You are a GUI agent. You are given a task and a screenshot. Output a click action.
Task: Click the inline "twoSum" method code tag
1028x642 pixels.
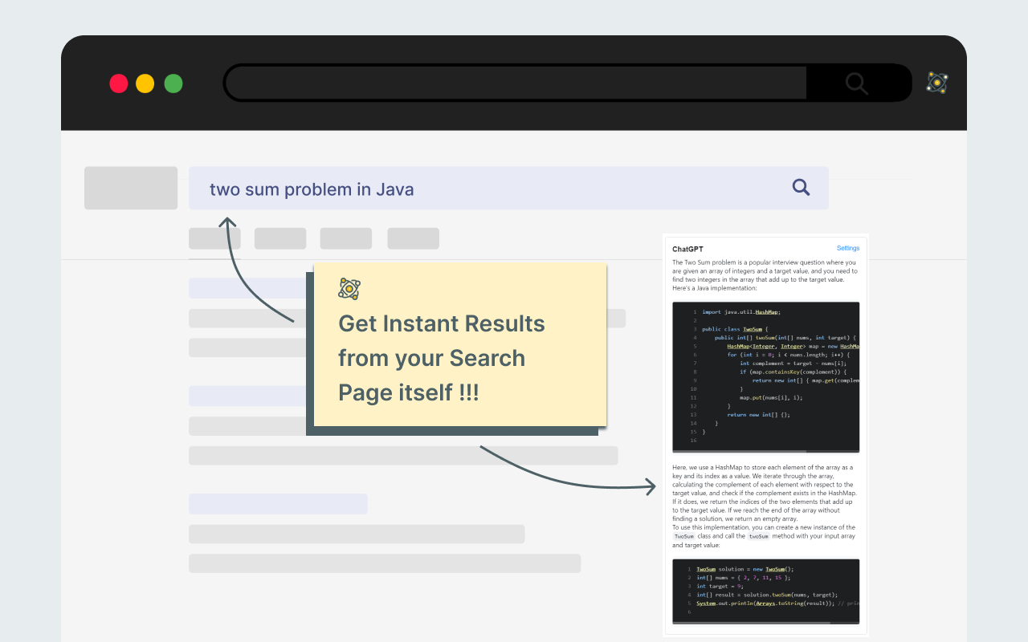[758, 537]
